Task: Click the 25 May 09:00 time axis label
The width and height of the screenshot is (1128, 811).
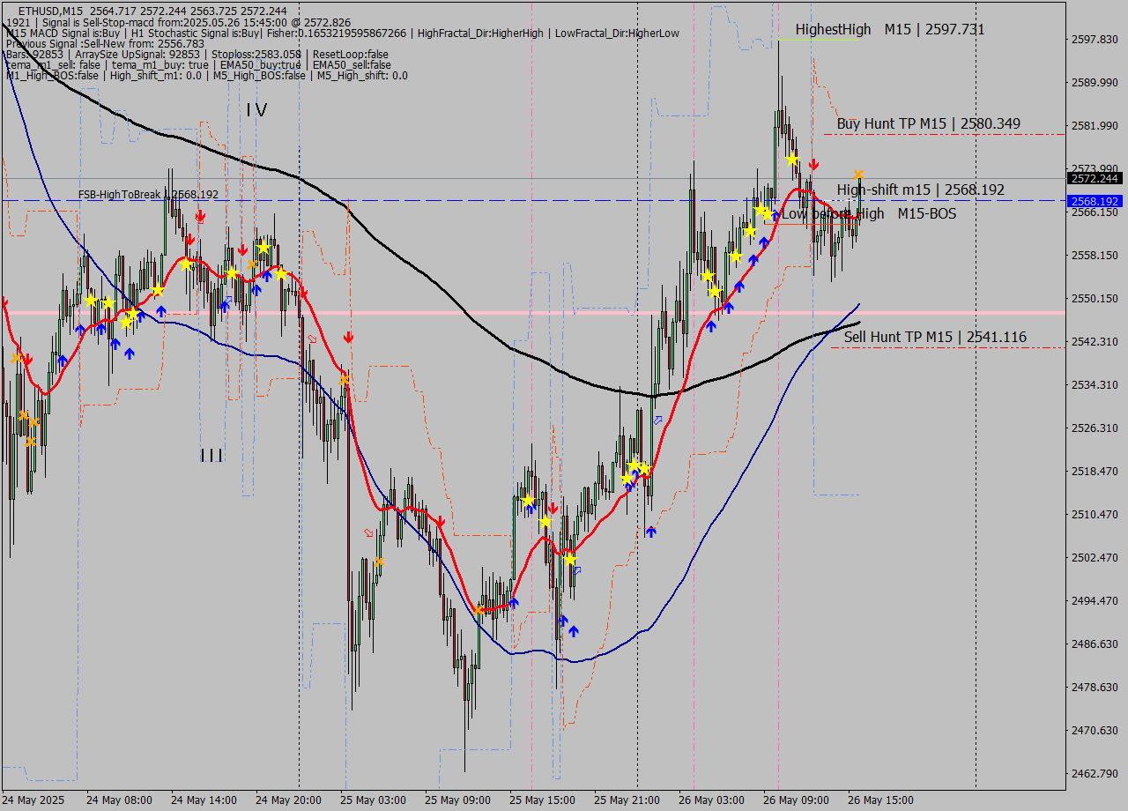Action: [x=457, y=800]
